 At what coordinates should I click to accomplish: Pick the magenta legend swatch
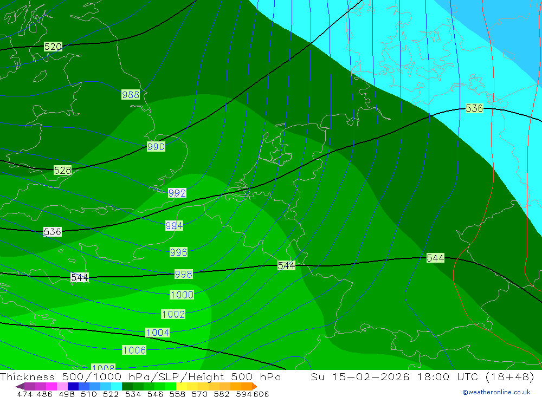coord(51,386)
